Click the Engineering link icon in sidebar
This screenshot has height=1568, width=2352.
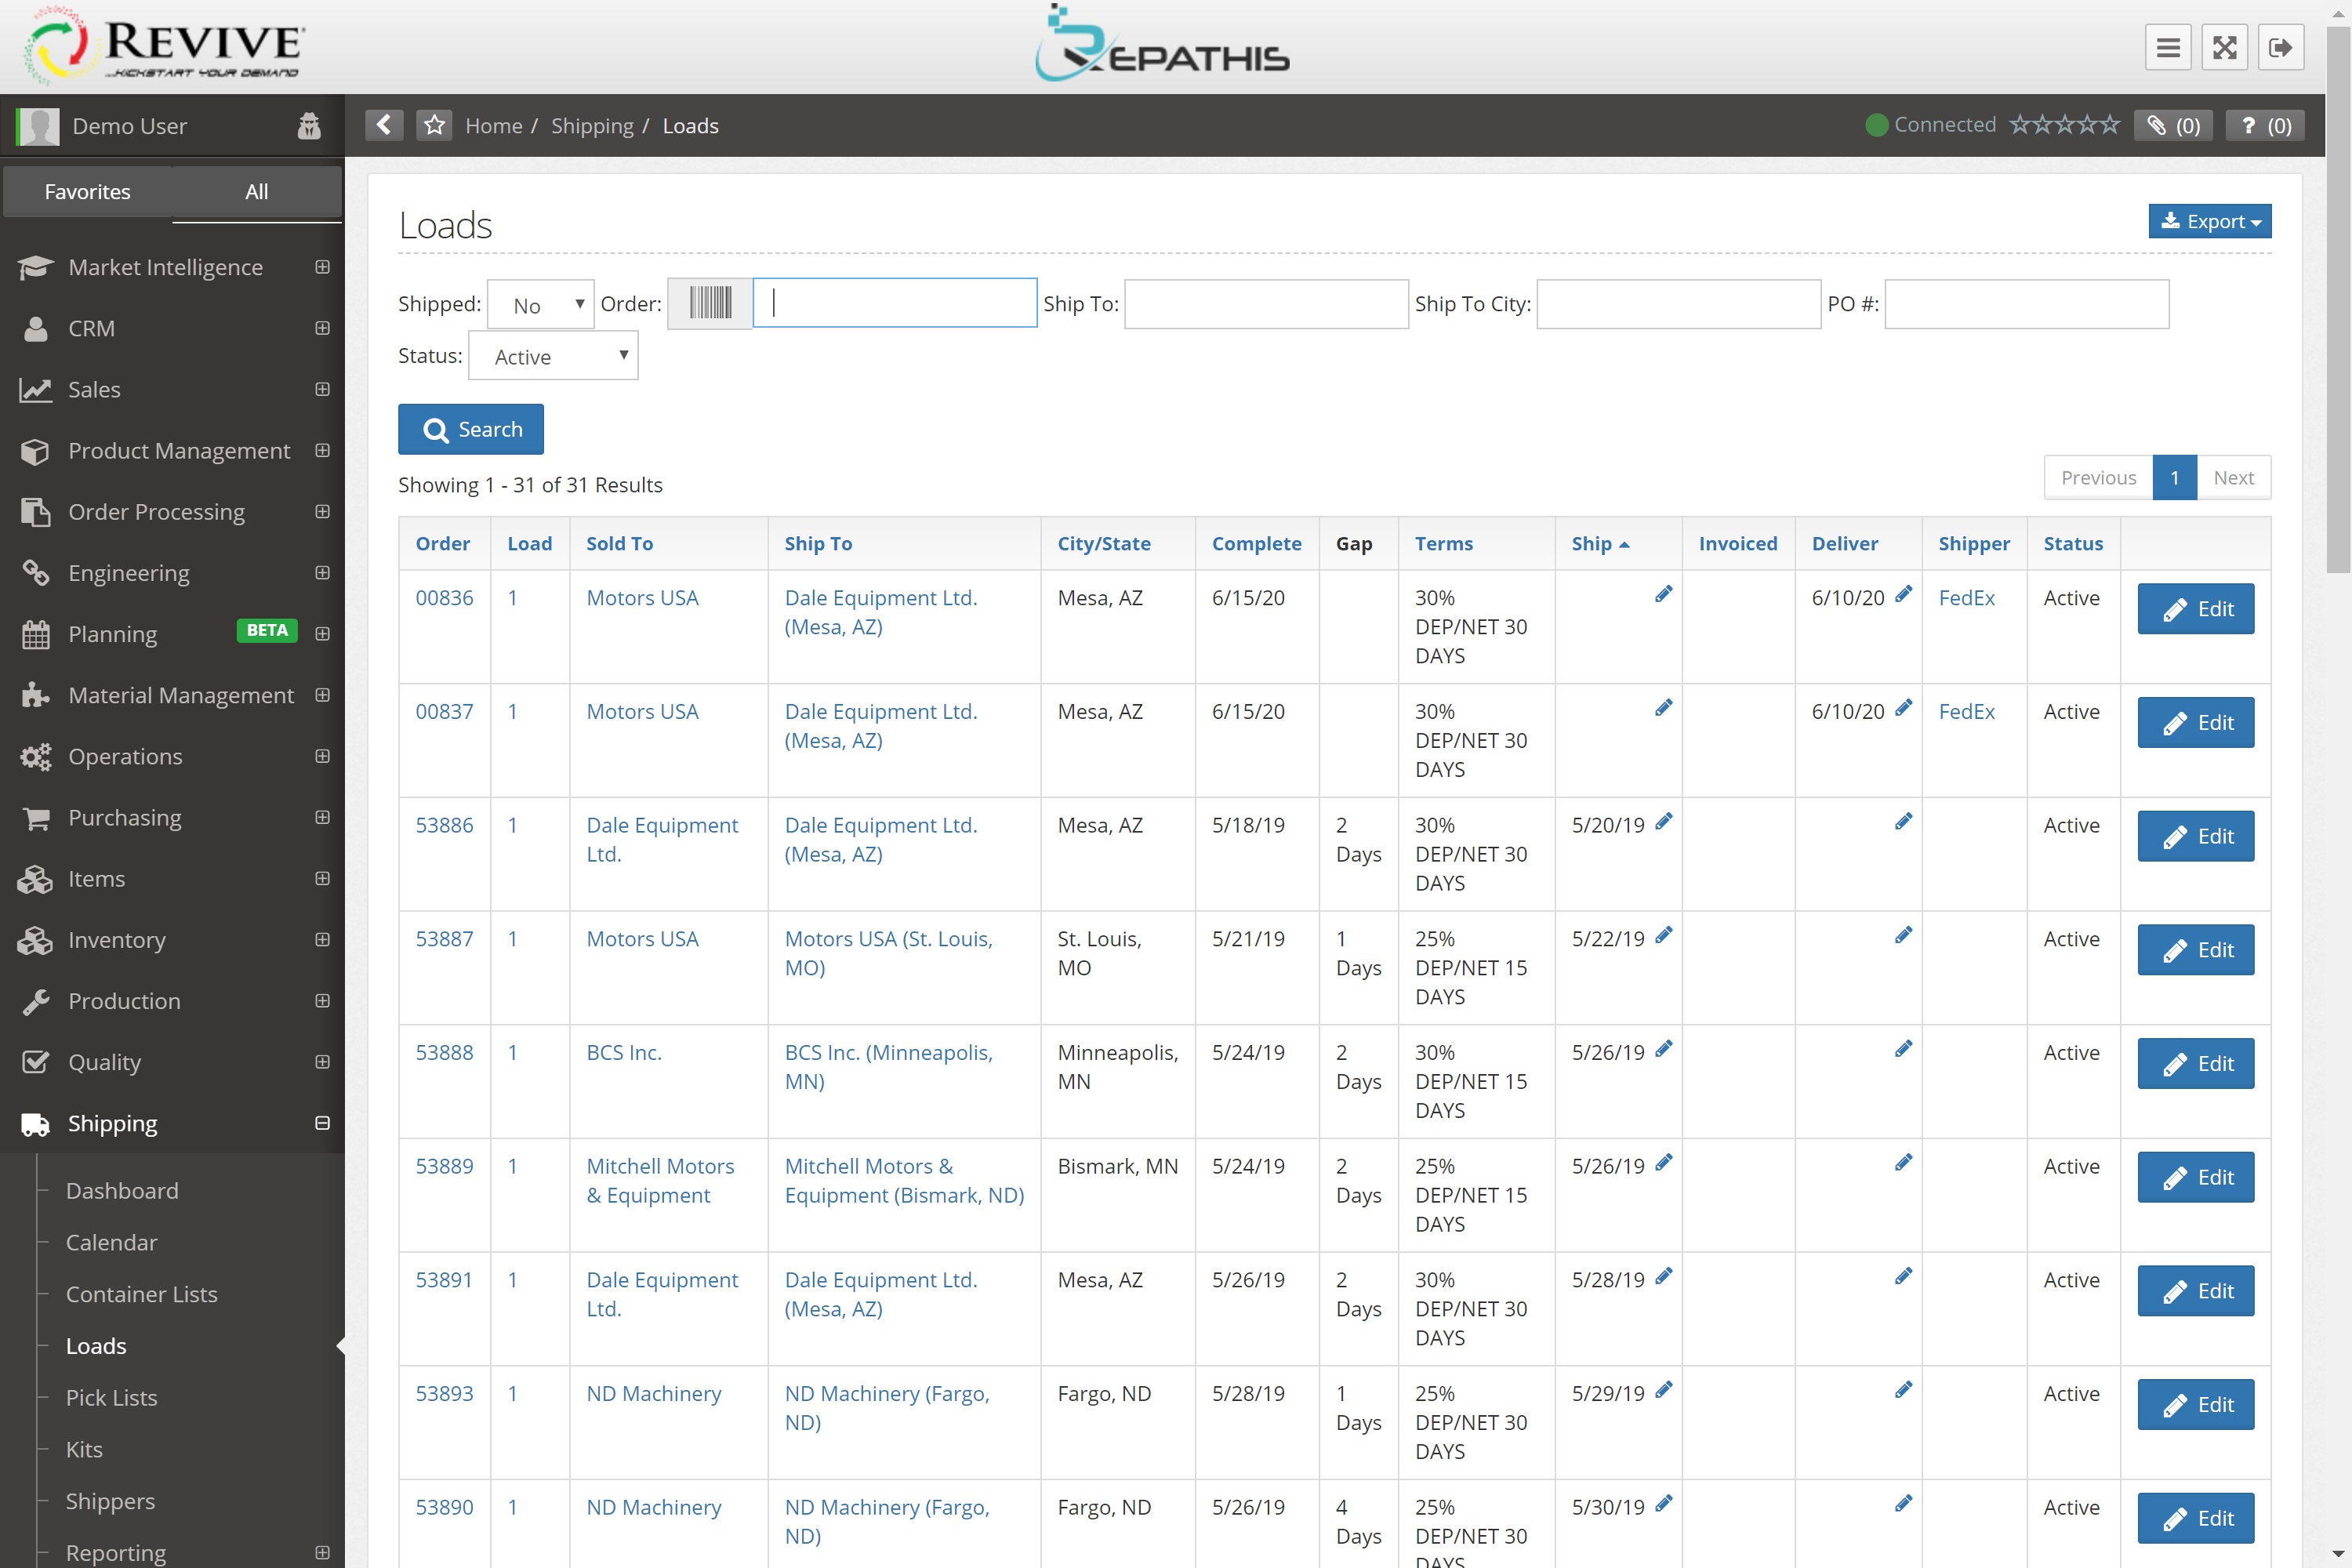tap(35, 573)
